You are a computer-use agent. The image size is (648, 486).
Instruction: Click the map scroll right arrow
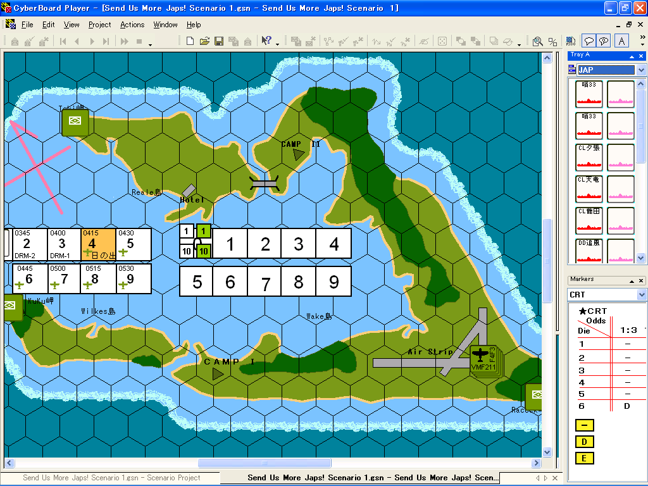[537, 463]
